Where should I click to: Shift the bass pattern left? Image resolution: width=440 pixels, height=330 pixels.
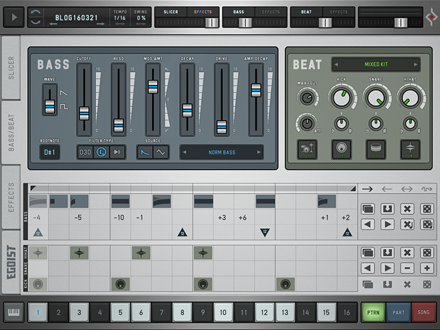[368, 224]
